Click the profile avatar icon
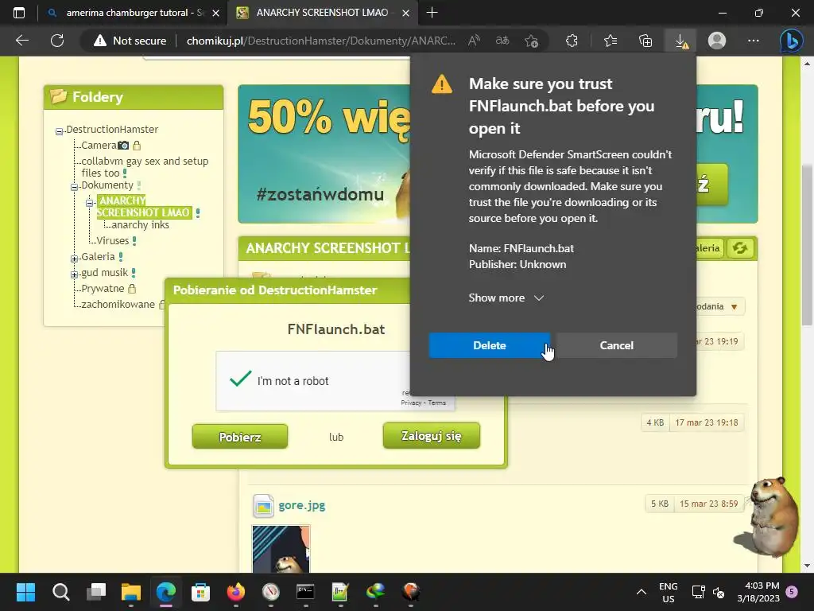 tap(717, 41)
